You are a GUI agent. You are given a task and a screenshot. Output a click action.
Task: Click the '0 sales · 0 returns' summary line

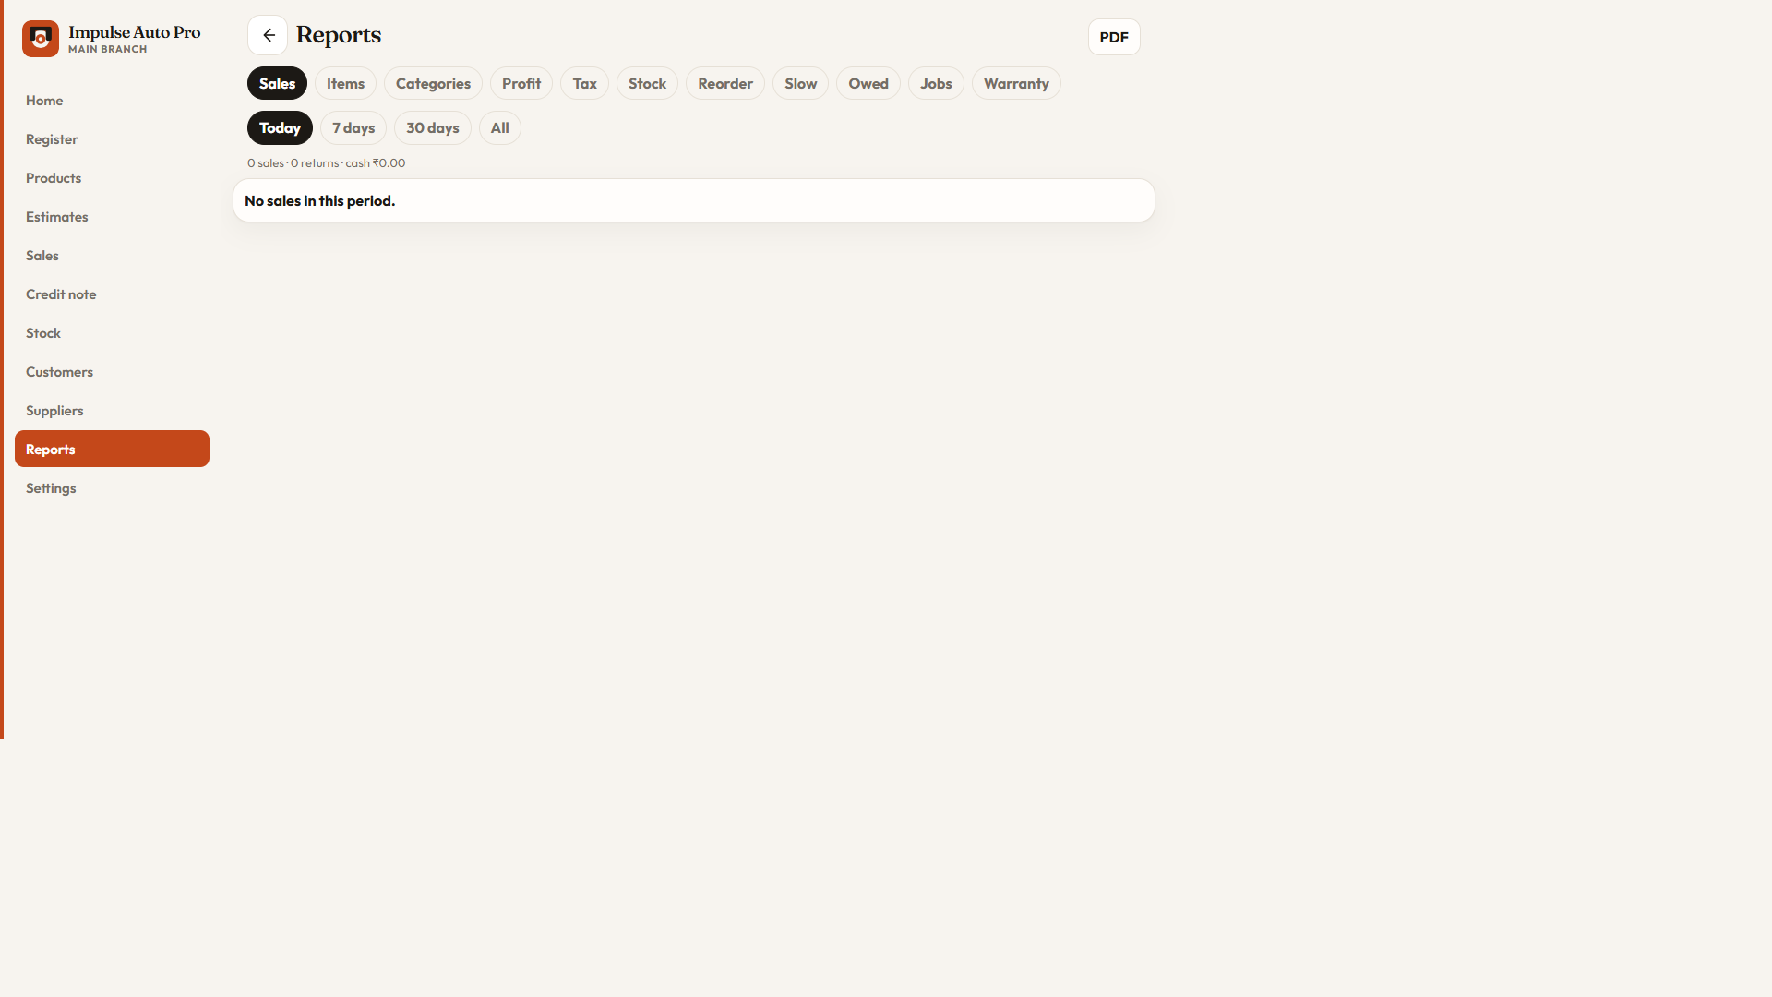tap(326, 162)
